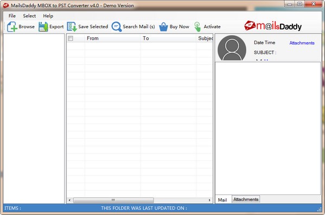Open the Help menu
Screen dimensions: 325x215
[x=48, y=16]
